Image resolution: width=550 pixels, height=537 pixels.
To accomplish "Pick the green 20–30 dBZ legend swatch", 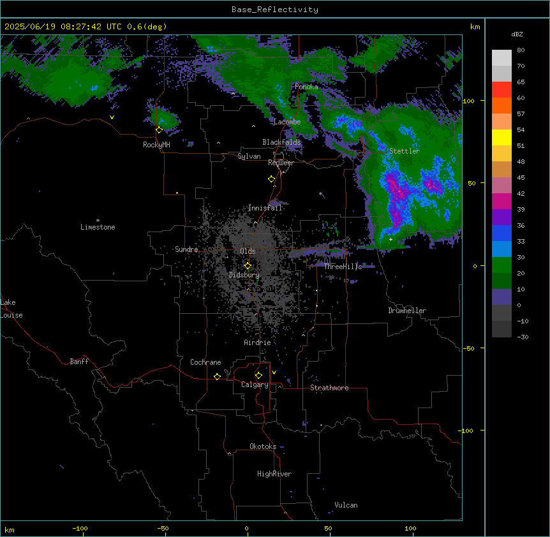I will (x=502, y=265).
